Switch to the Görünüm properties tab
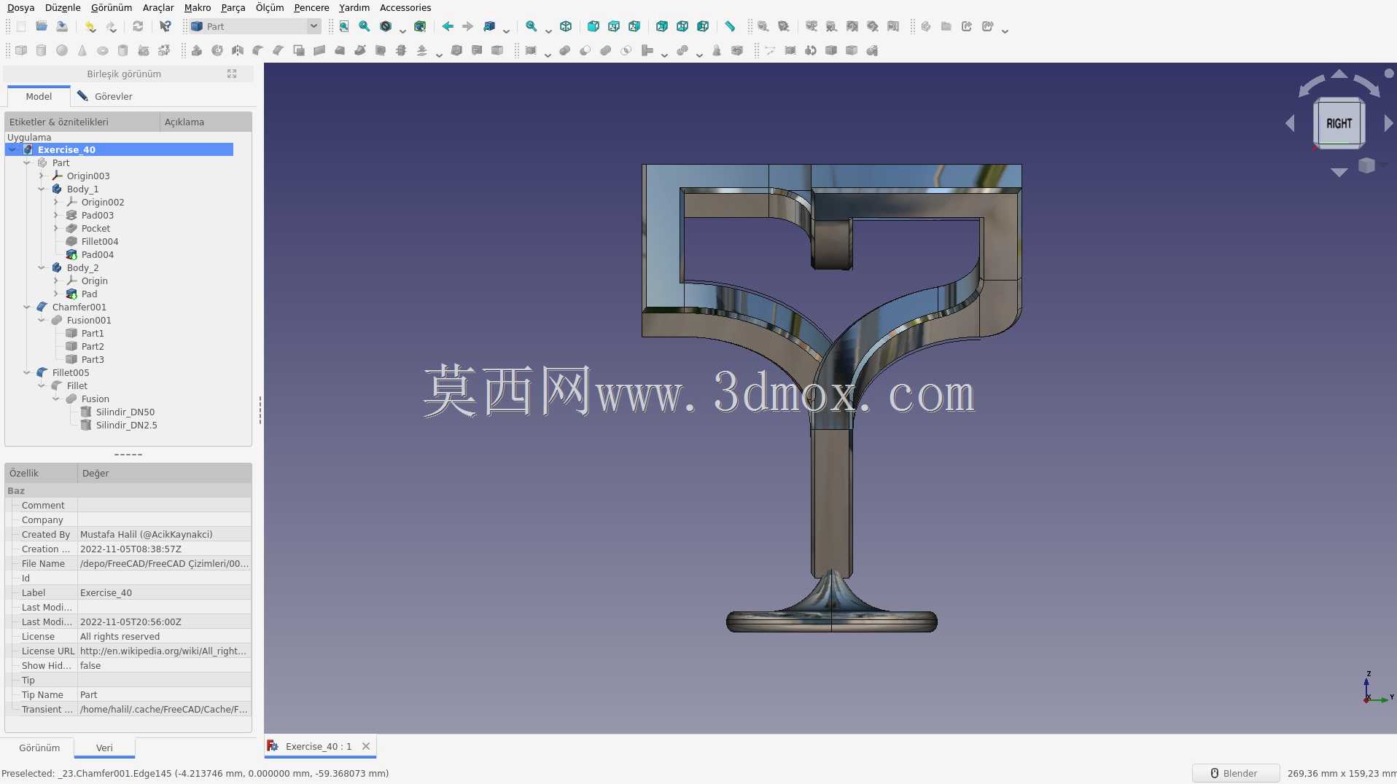This screenshot has width=1397, height=784. [39, 748]
